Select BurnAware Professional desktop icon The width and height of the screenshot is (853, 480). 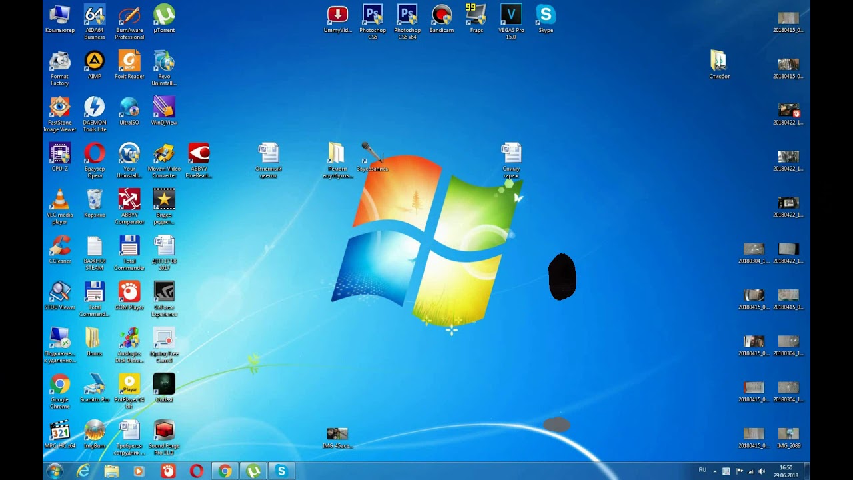(x=129, y=22)
